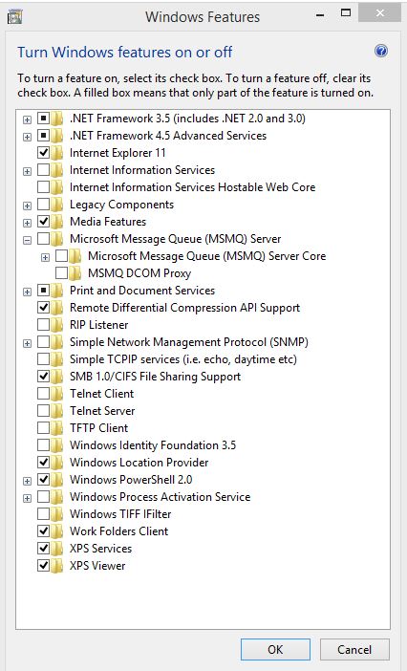407x671 pixels.
Task: Disable the Windows Location Provider checkbox
Action: tap(43, 463)
